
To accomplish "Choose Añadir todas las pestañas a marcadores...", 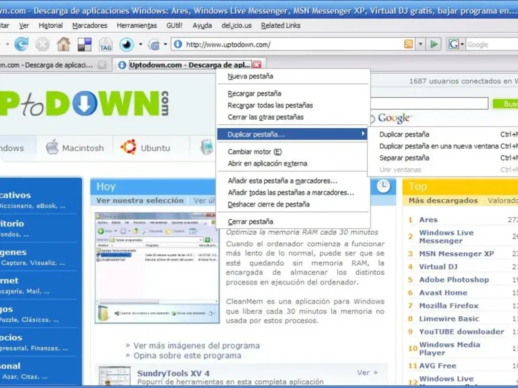I will pos(293,193).
